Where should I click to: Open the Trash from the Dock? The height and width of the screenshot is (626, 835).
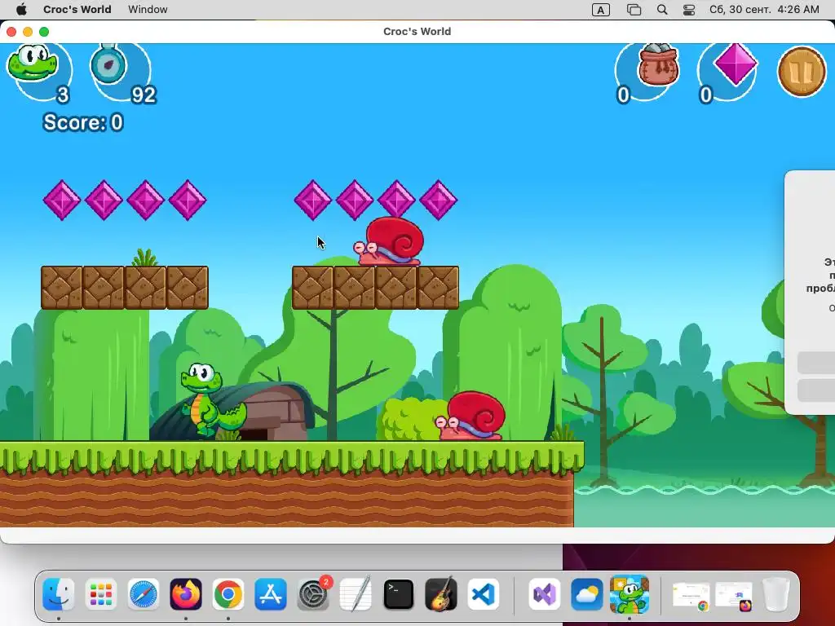[775, 594]
